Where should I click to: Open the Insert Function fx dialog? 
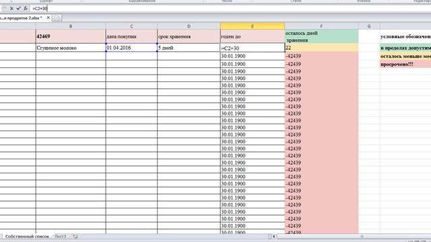[26, 9]
